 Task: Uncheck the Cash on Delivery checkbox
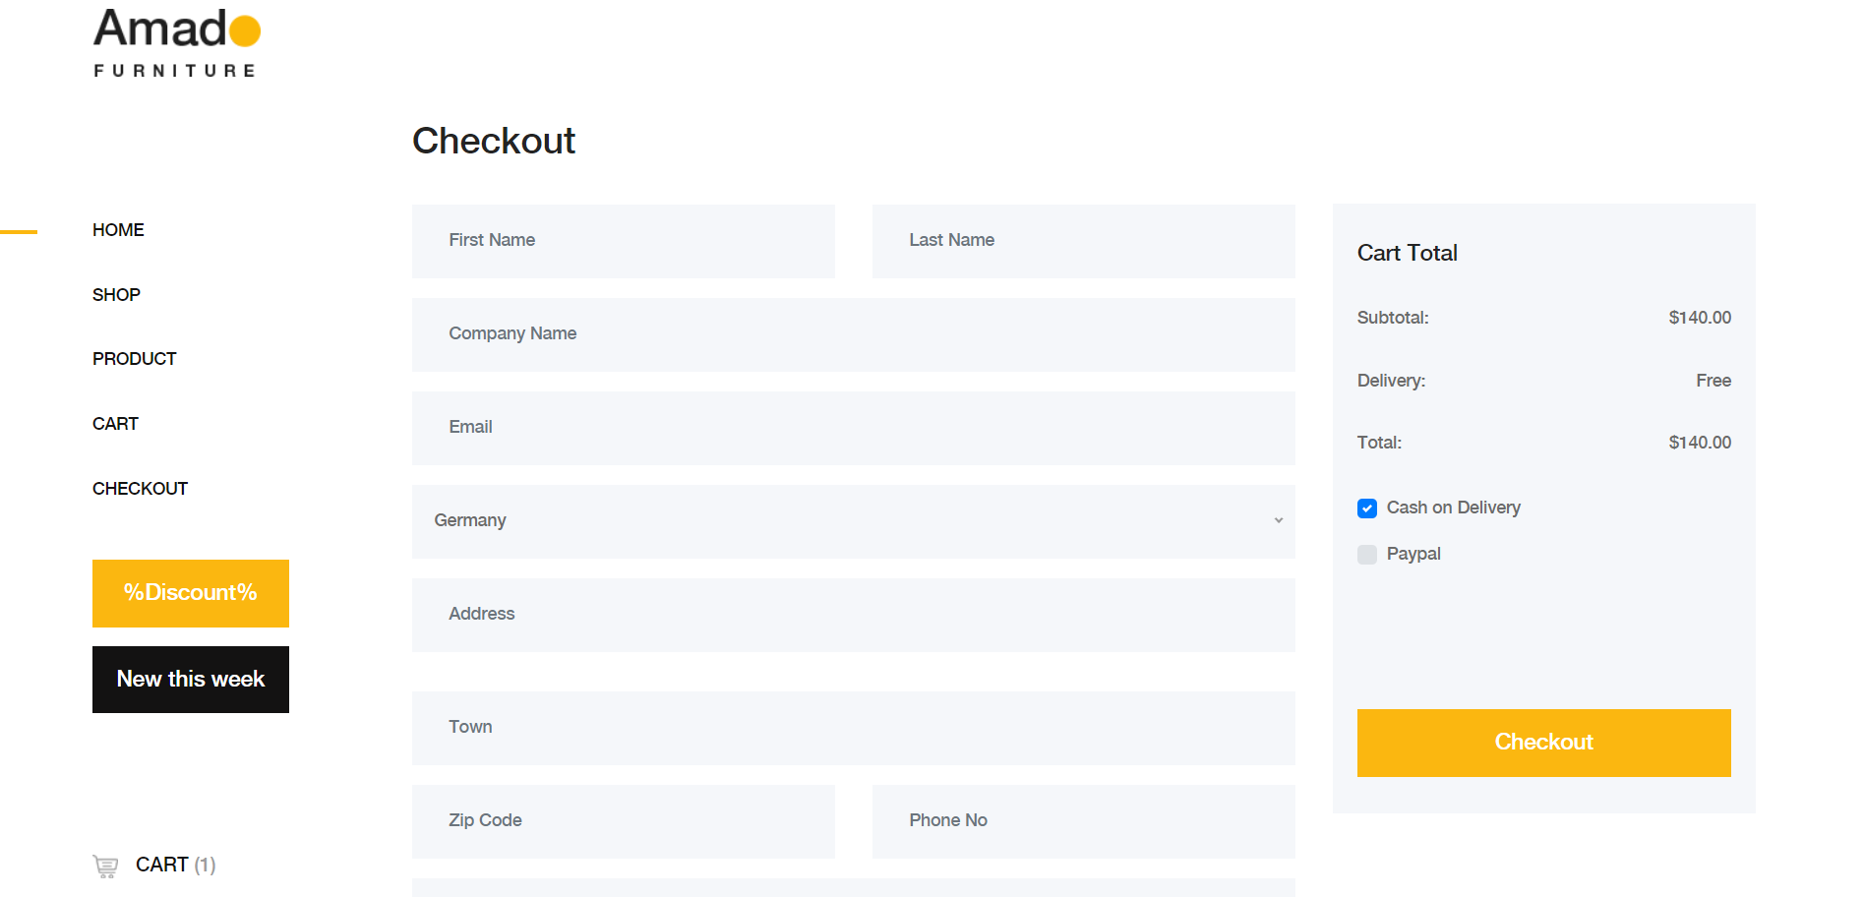pos(1367,508)
